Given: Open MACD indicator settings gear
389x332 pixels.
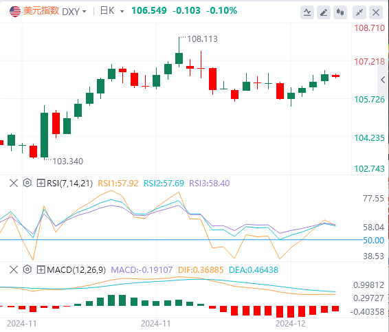Looking at the screenshot, I should click(x=27, y=269).
